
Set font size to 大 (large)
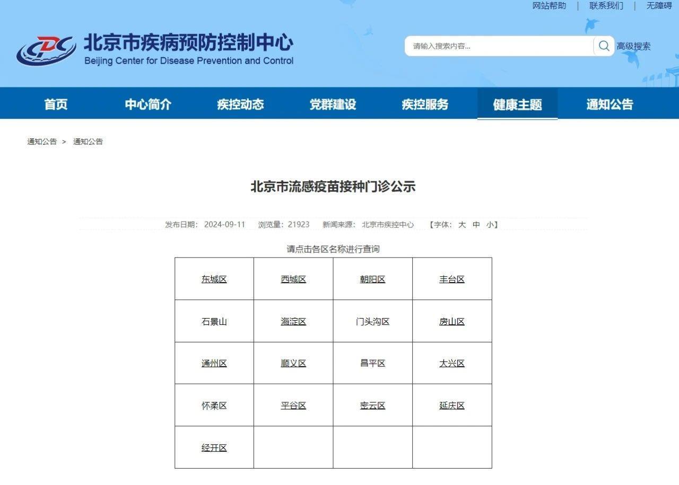click(462, 225)
